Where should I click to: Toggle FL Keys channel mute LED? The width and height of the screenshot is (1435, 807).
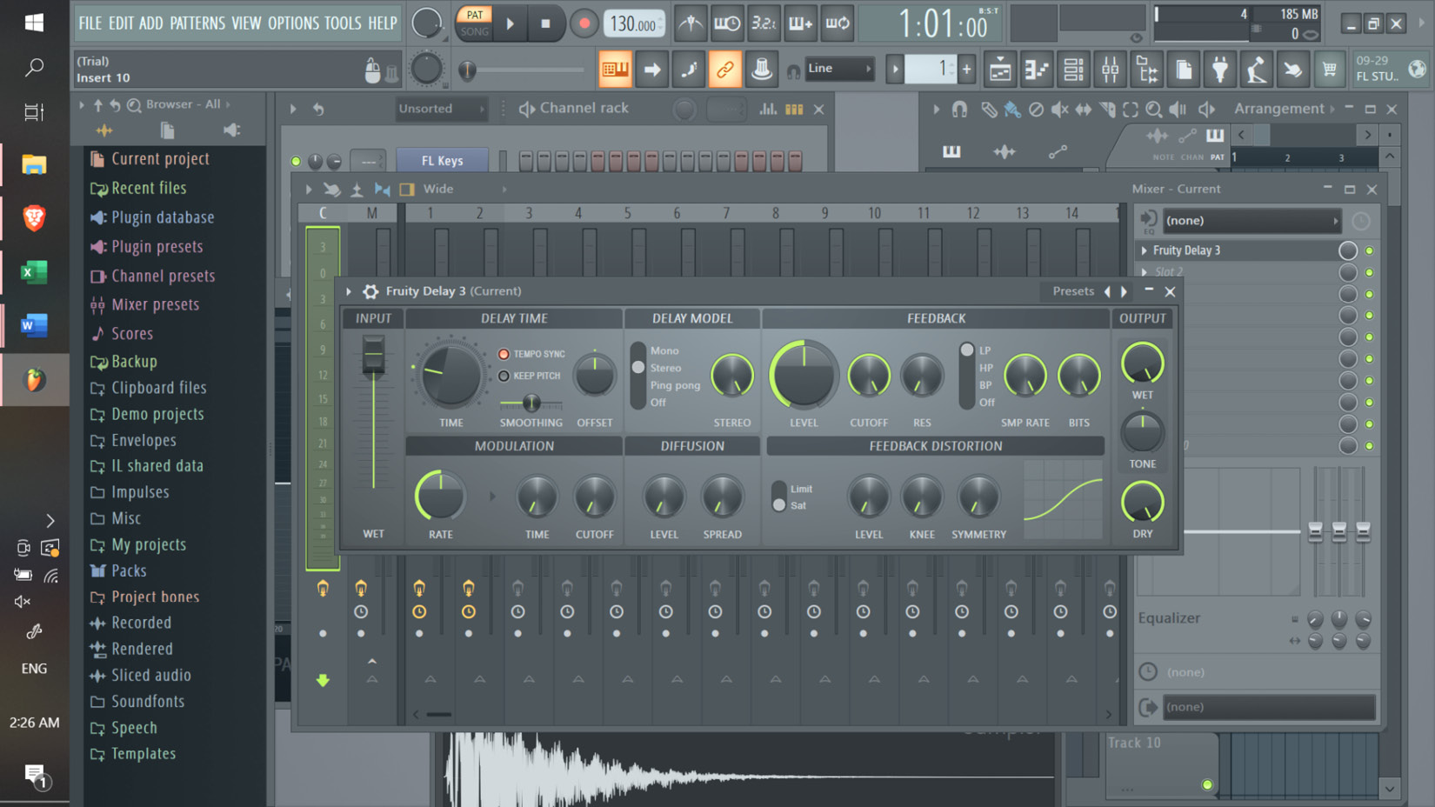pyautogui.click(x=296, y=161)
